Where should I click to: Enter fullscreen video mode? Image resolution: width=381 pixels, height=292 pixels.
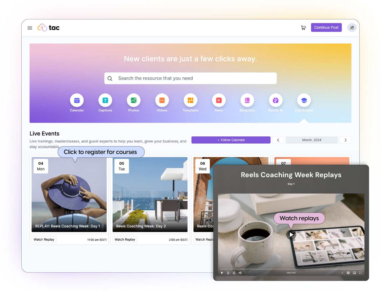pos(360,273)
